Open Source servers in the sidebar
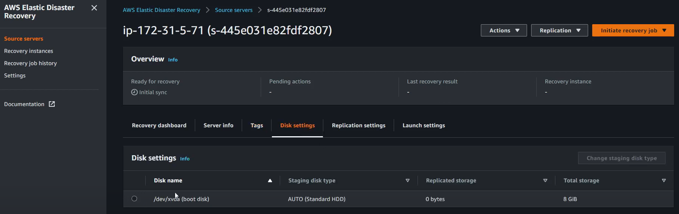 (23, 39)
